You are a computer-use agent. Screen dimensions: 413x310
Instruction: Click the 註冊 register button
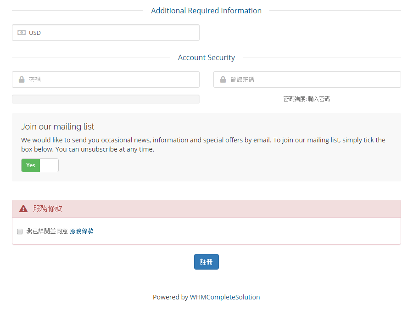click(x=206, y=262)
